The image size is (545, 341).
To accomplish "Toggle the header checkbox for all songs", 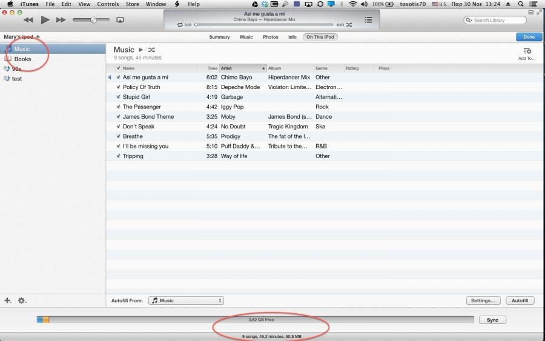I will coord(119,68).
